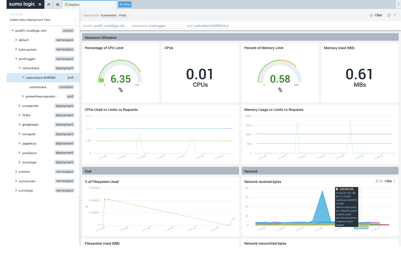
Task: Expand the default namespace
Action: 16,40
